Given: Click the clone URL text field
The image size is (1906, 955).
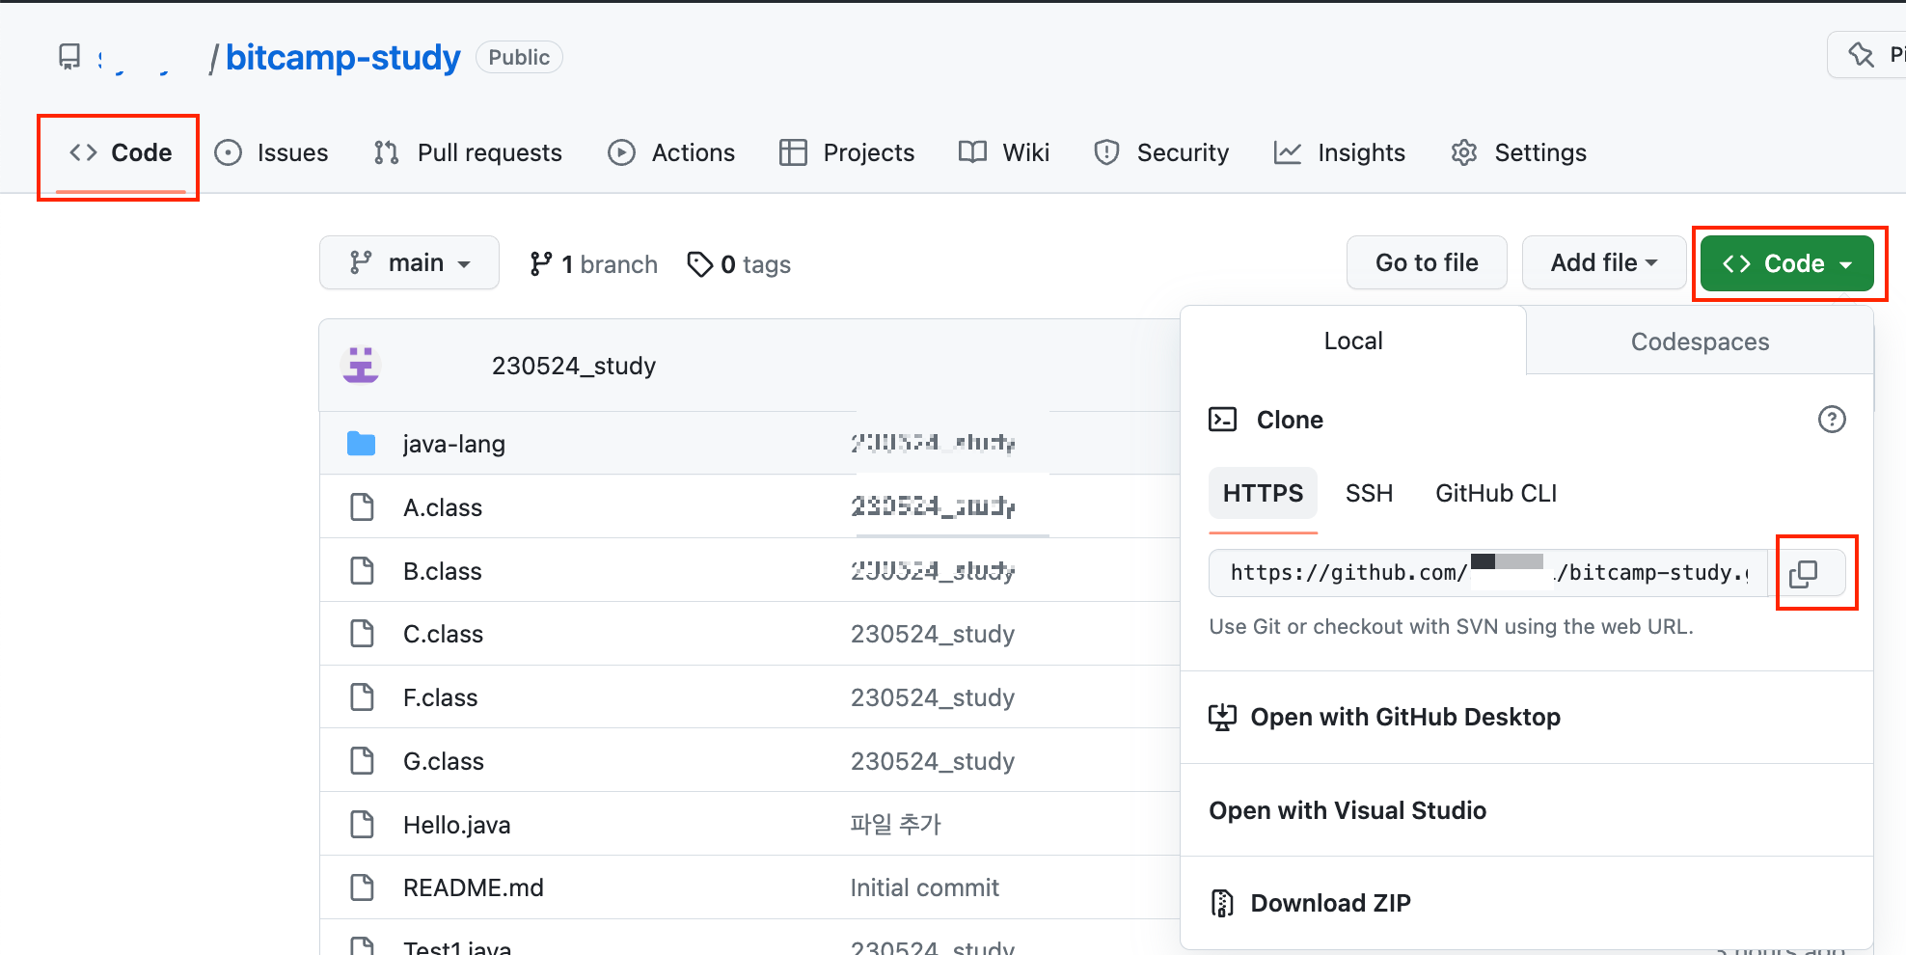Looking at the screenshot, I should click(1488, 573).
